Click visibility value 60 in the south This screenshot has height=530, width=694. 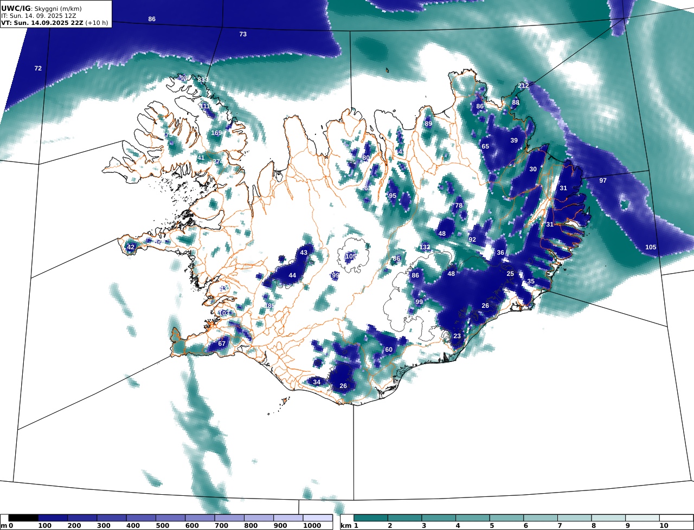coord(389,350)
